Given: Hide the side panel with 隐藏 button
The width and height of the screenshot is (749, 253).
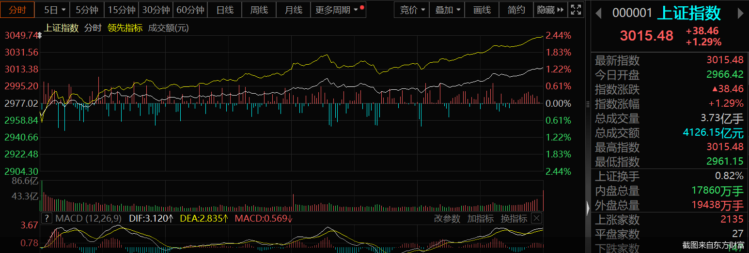Looking at the screenshot, I should tap(550, 10).
